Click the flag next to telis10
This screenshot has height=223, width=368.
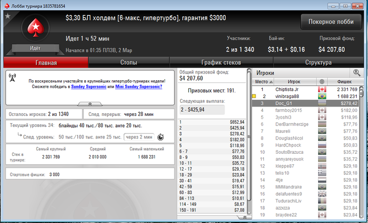pos(322,173)
